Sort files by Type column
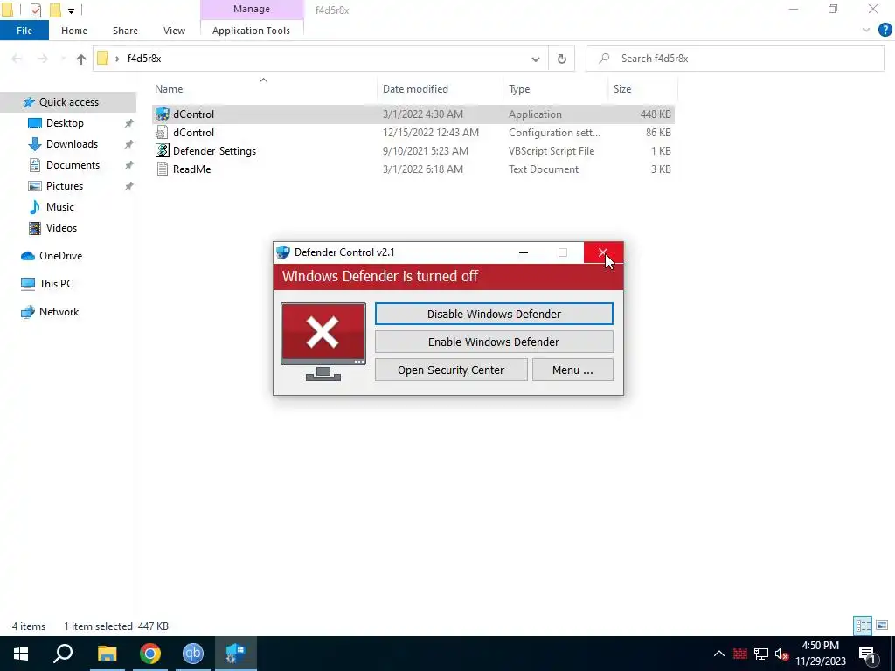 click(x=519, y=89)
